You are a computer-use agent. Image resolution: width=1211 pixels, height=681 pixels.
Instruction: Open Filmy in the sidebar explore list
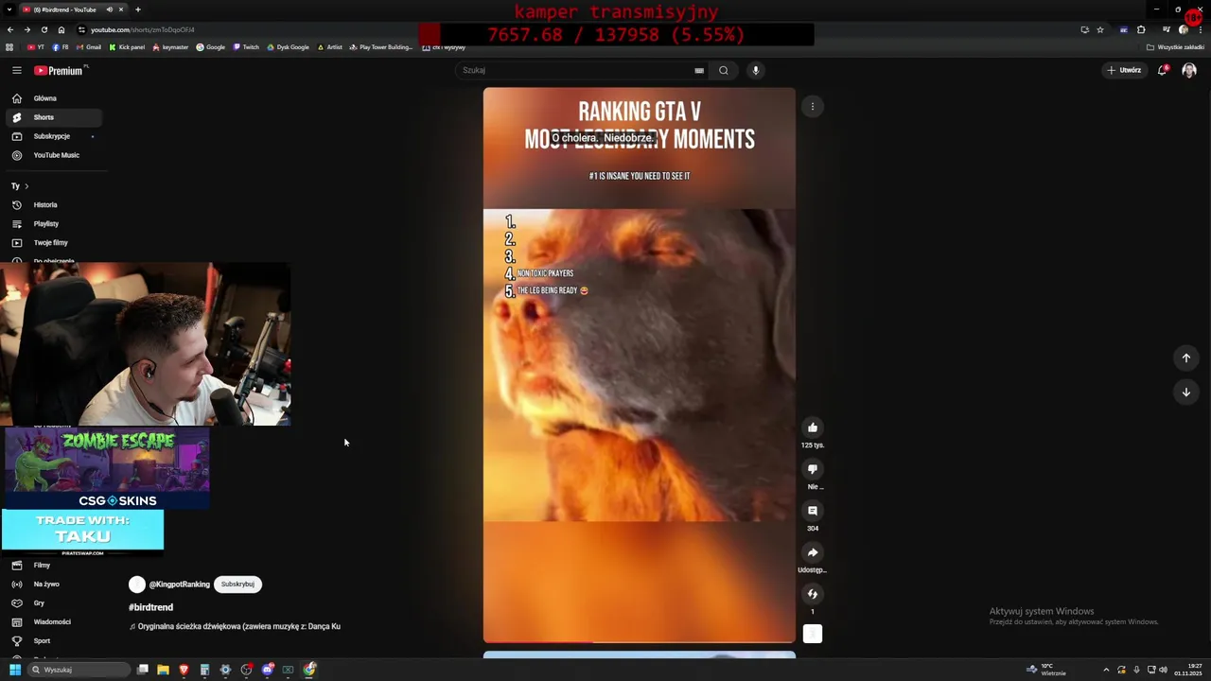(x=53, y=565)
